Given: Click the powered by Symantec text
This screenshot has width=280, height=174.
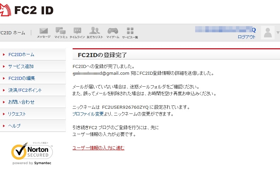Looking at the screenshot, I should (x=32, y=163).
